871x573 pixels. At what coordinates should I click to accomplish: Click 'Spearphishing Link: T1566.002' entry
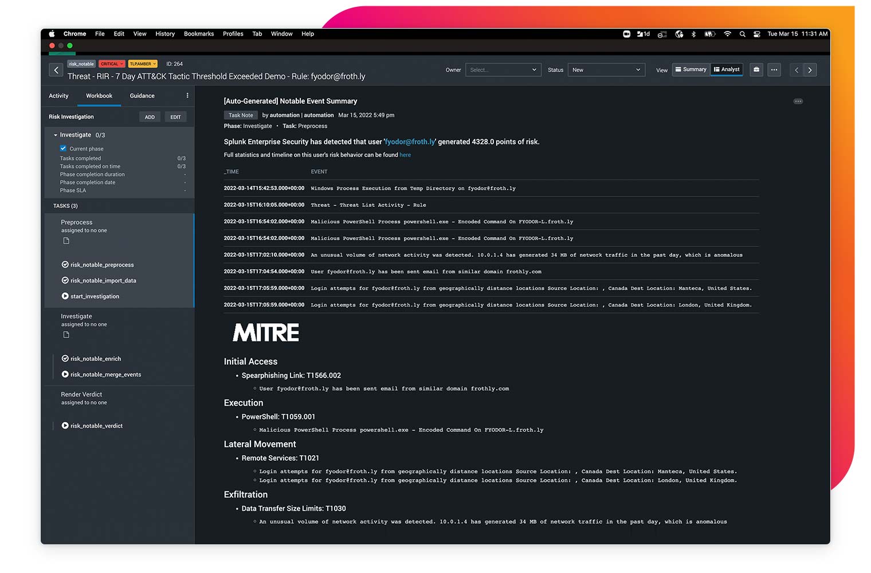(x=291, y=375)
